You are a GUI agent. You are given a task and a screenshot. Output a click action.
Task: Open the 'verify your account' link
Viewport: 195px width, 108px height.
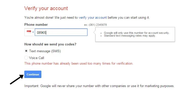click(x=93, y=18)
